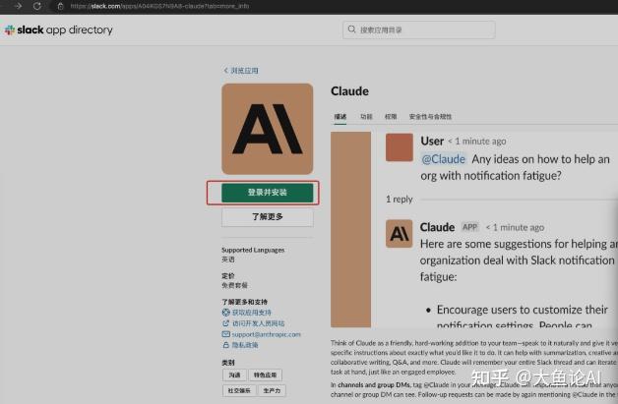This screenshot has height=404, width=618.
Task: Select the 描述 tab
Action: [x=340, y=117]
